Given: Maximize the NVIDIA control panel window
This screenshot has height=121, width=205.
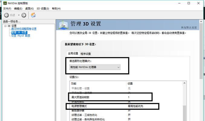Looking at the screenshot, I should 189,3.
